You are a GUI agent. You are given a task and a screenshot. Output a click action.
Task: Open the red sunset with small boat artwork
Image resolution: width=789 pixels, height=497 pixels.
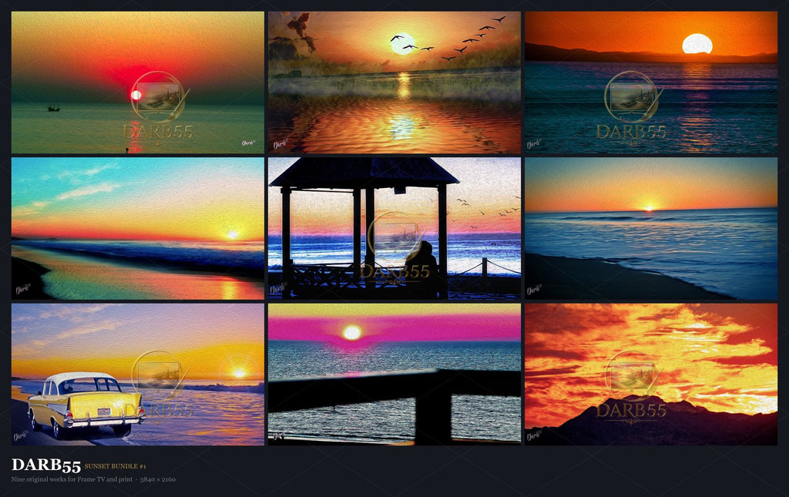point(137,82)
